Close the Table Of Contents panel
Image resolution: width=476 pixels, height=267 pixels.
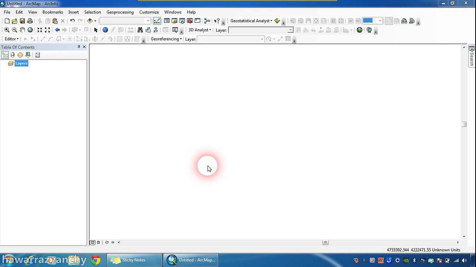pos(84,47)
